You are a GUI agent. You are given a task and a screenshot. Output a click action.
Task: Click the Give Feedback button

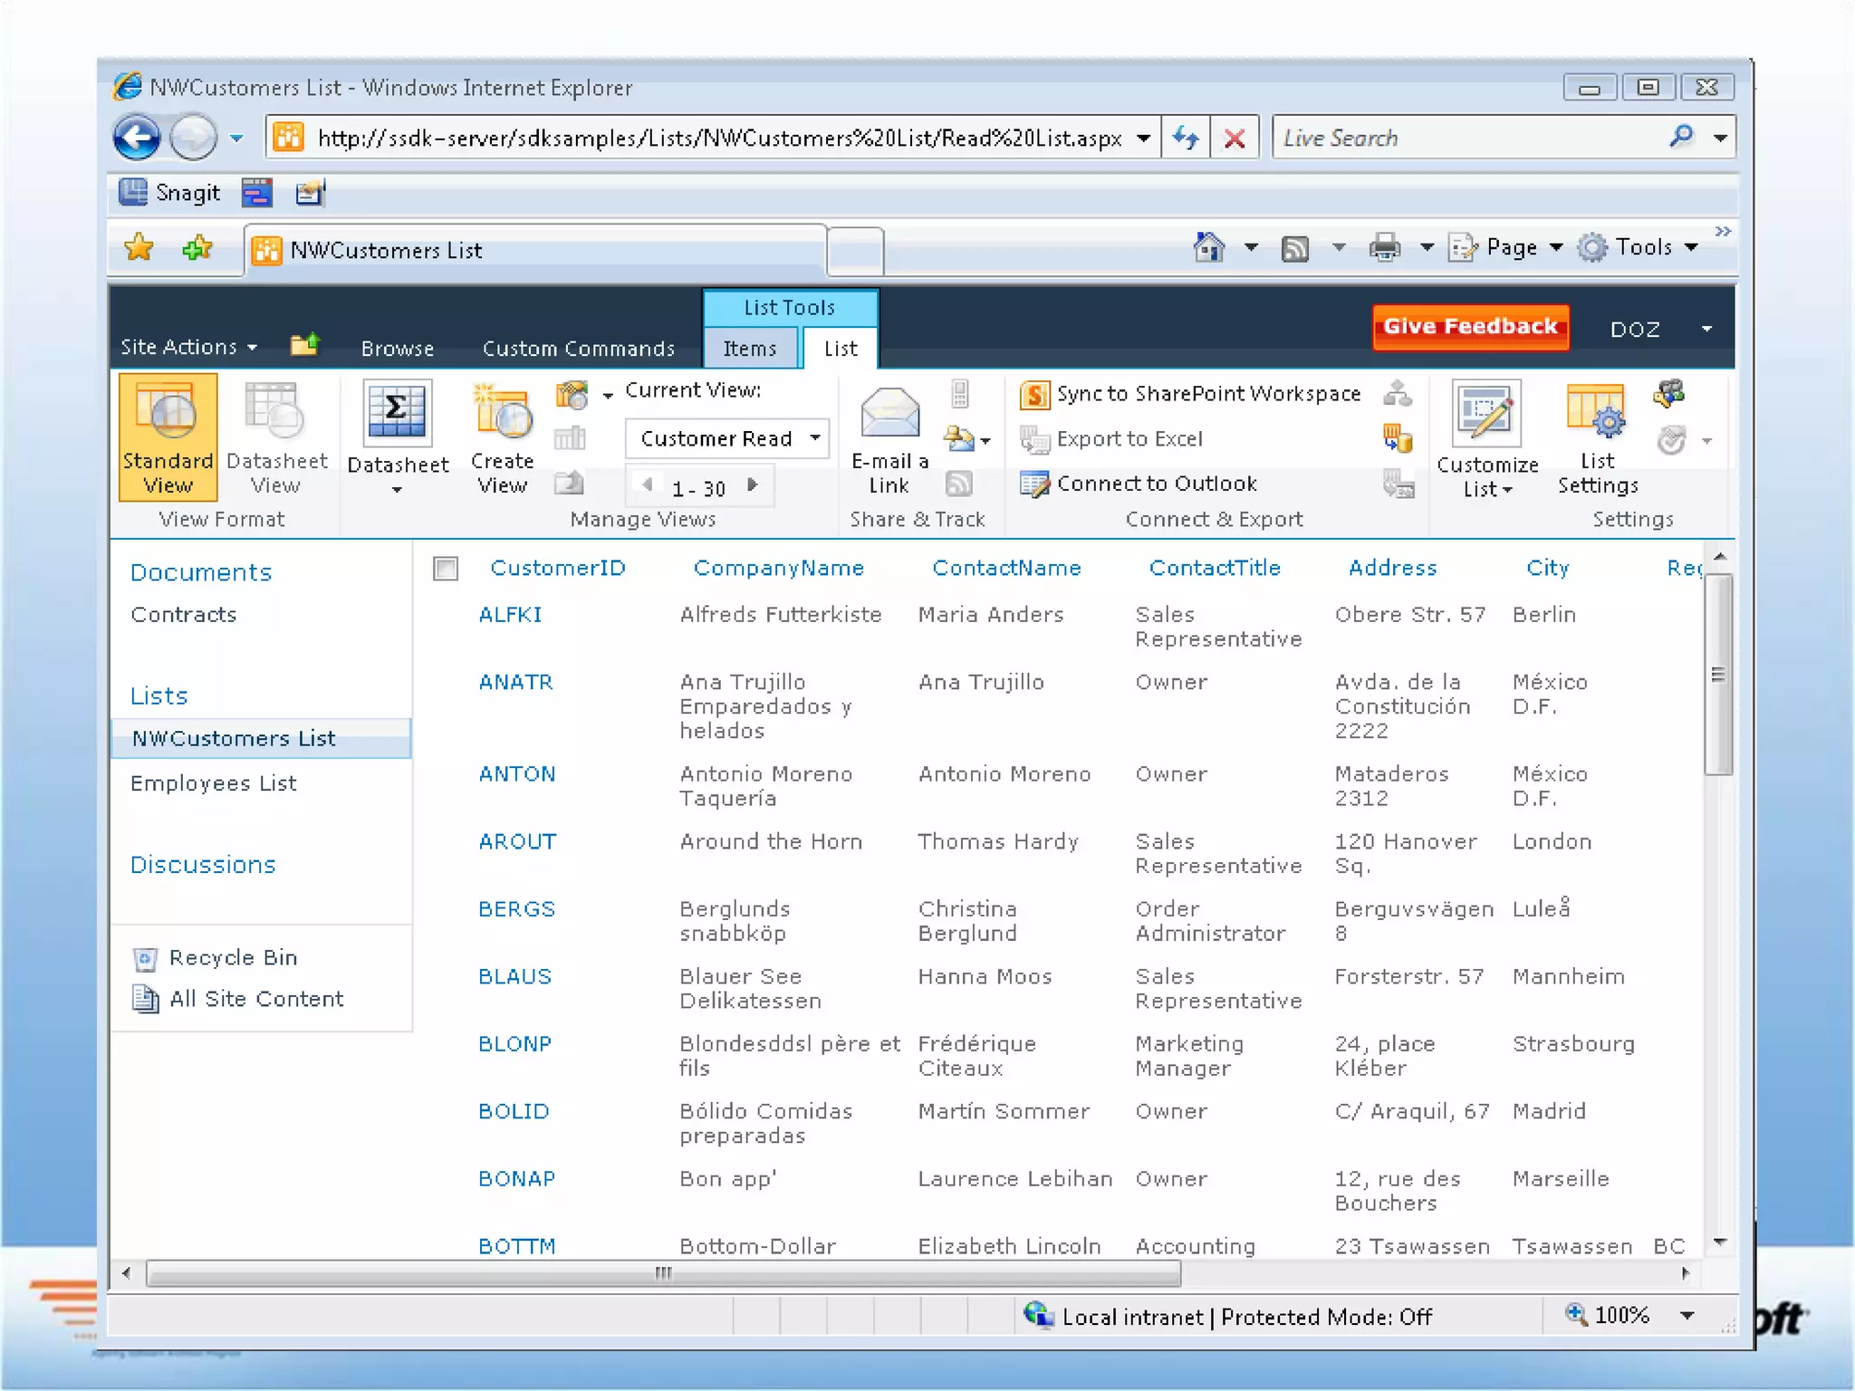click(1469, 327)
